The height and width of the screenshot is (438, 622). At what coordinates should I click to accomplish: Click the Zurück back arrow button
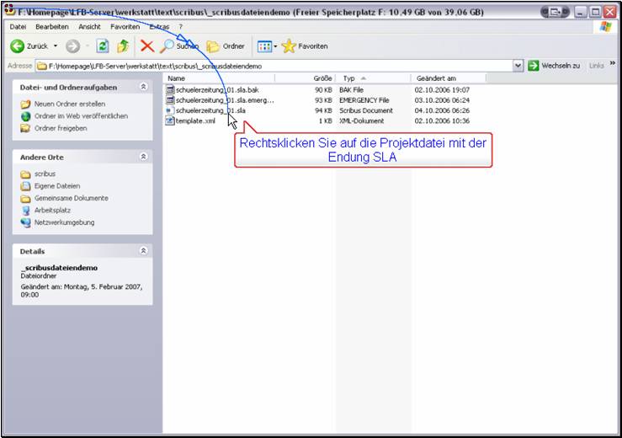point(17,46)
